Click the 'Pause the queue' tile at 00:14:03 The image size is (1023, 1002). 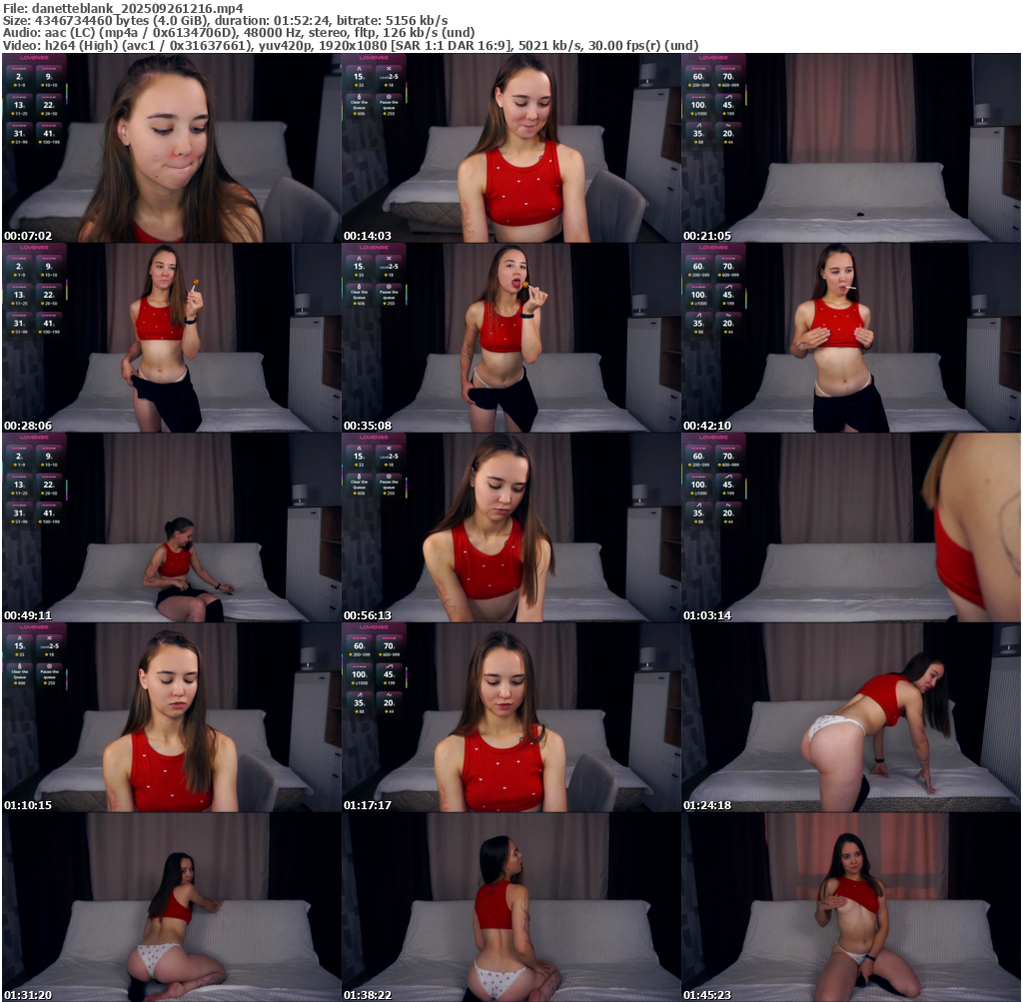(390, 106)
